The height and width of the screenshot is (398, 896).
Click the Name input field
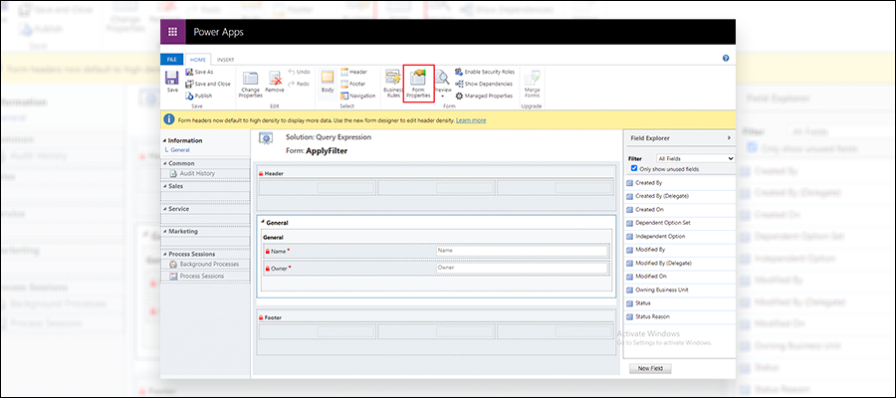point(521,251)
